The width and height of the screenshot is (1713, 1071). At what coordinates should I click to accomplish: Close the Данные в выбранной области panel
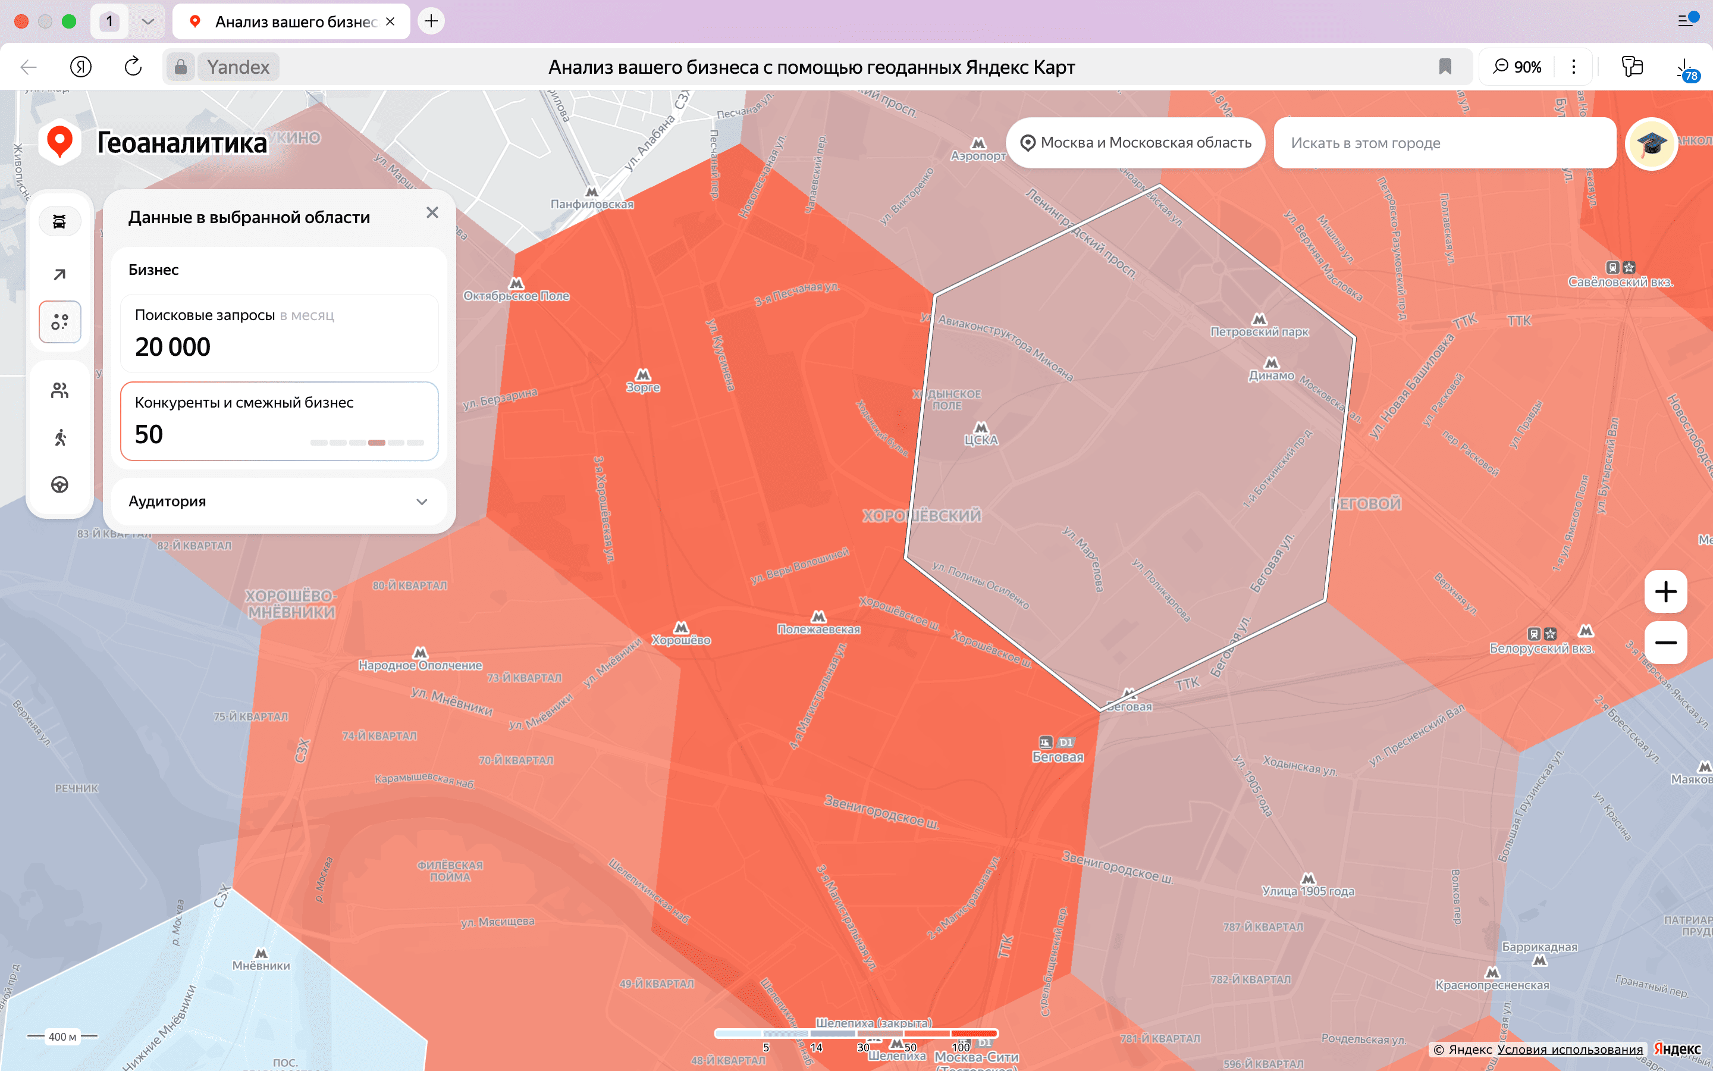click(432, 212)
